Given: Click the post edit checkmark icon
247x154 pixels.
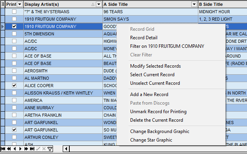Looking at the screenshot, I should coord(38,149).
